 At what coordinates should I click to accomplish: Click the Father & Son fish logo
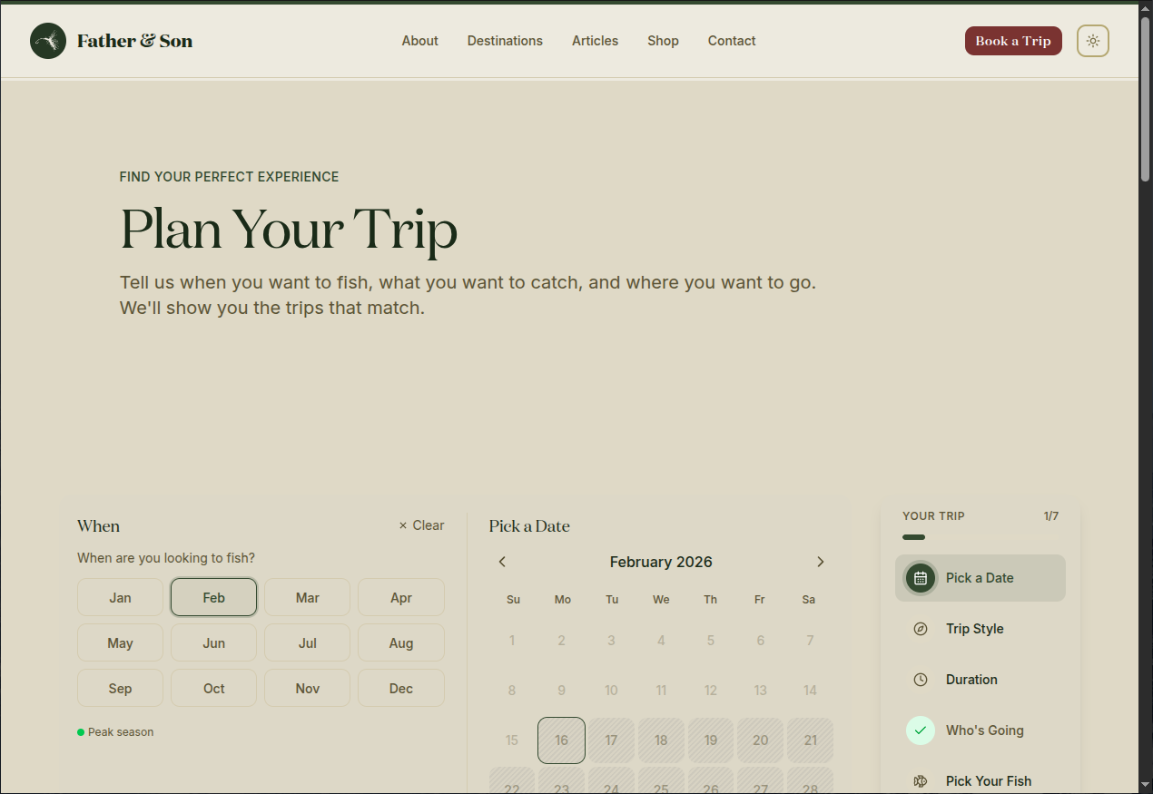(47, 40)
